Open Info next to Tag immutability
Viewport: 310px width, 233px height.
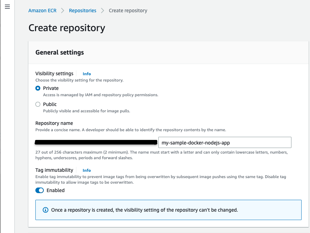[x=87, y=170]
